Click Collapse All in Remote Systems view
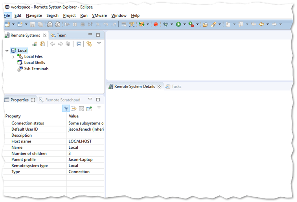The image size is (297, 202). coord(79,44)
